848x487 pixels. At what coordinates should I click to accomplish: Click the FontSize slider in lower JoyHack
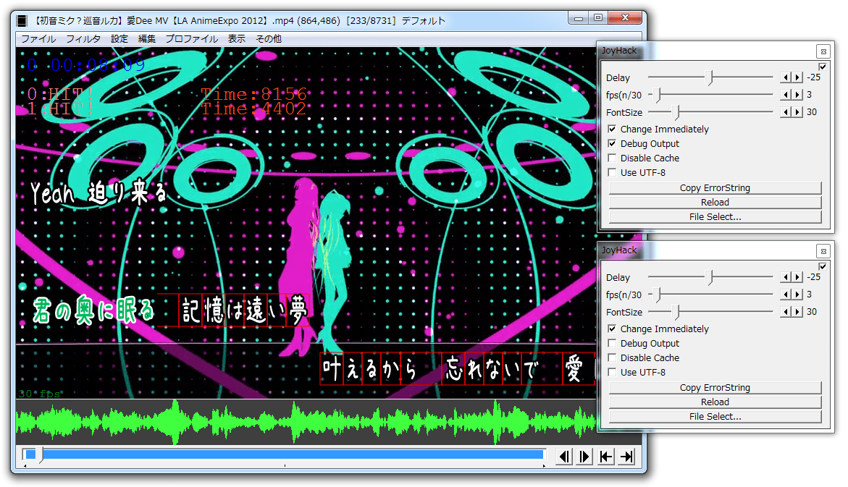click(710, 312)
